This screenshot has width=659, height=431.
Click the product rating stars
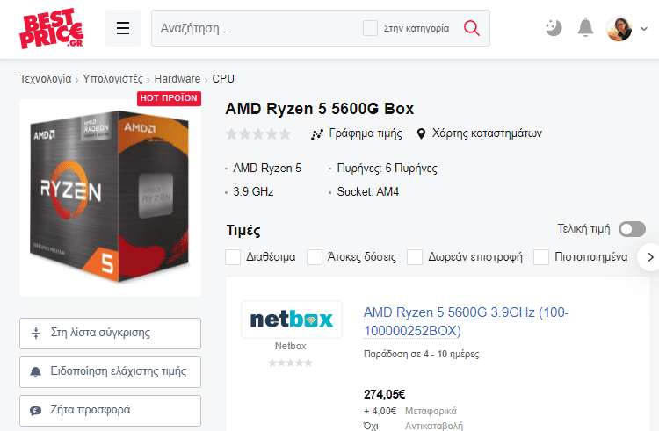tap(258, 134)
